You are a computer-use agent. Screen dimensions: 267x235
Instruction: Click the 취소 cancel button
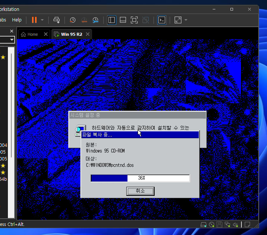[140, 191]
